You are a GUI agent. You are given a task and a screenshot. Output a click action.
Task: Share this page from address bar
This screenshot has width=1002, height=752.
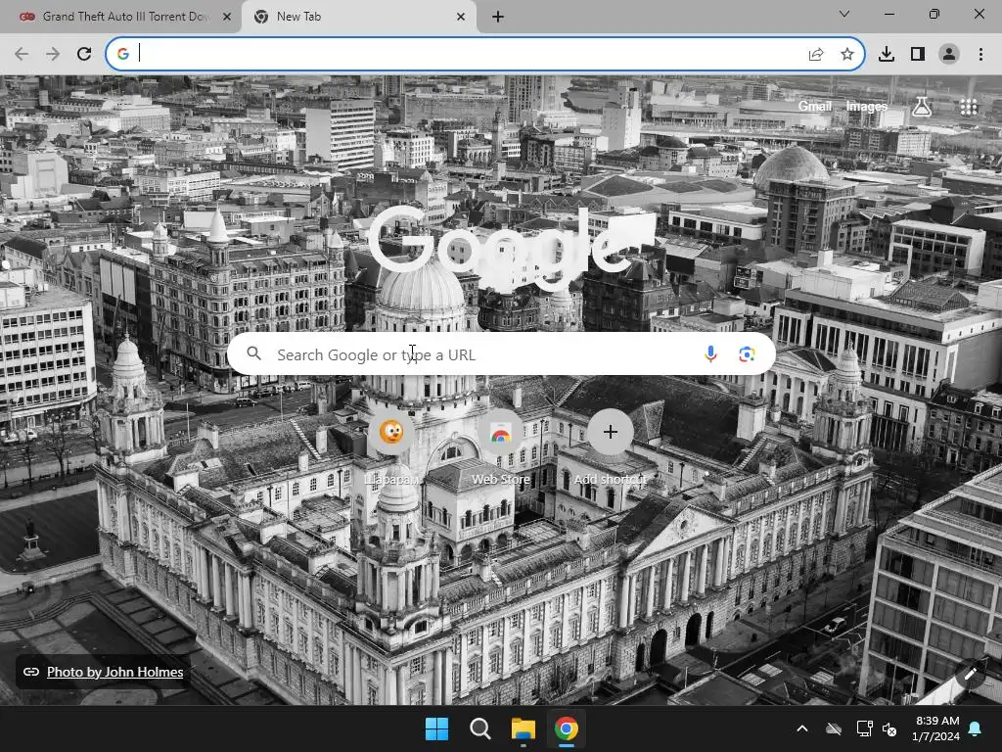click(x=816, y=55)
